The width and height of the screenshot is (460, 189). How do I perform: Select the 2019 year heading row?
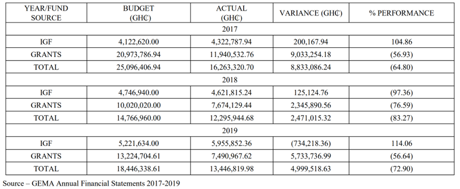230,130
